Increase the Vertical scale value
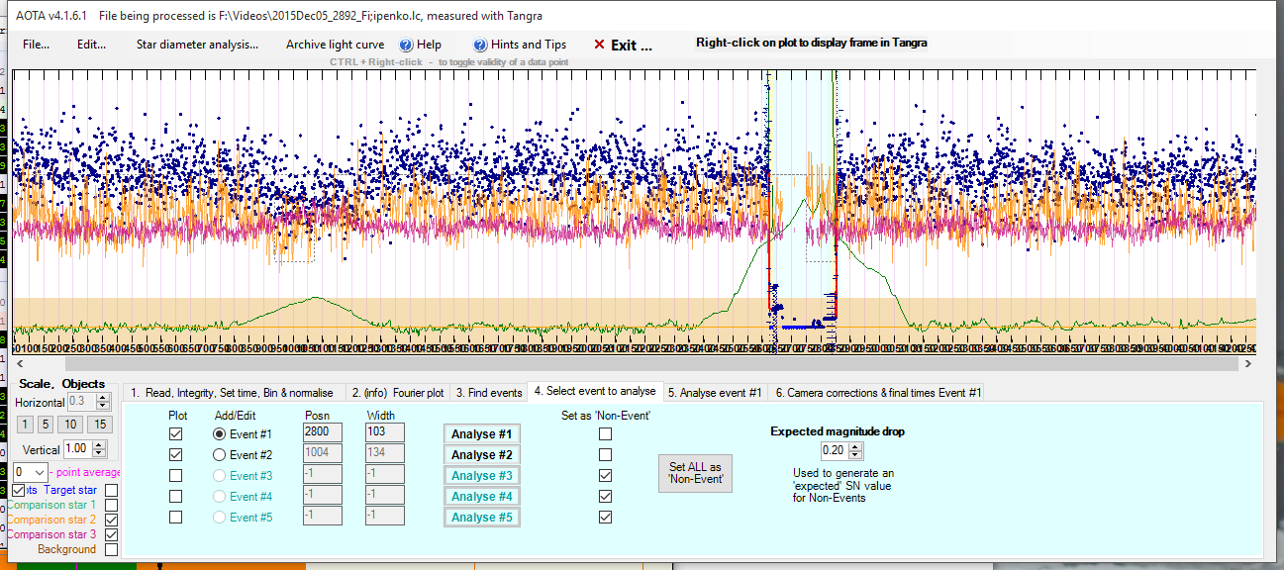The height and width of the screenshot is (570, 1284). tap(98, 444)
